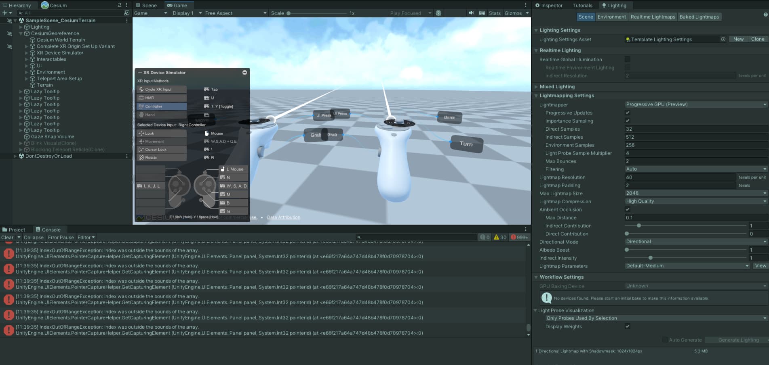This screenshot has width=769, height=365.
Task: Click the Console search field
Action: click(416, 238)
